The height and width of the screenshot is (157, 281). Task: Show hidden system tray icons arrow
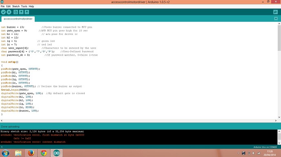click(238, 153)
